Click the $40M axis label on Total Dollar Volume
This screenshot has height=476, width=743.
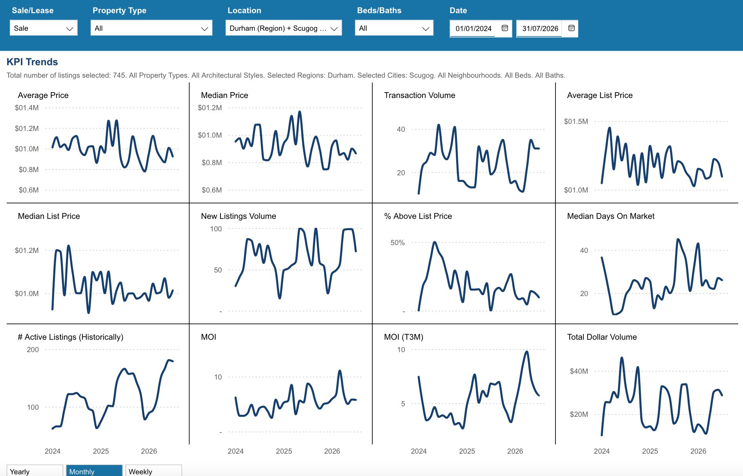(579, 371)
